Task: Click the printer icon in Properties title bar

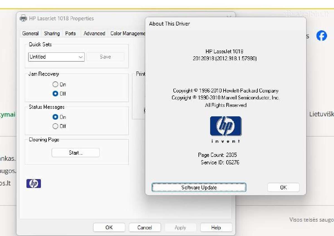Action: 23,18
